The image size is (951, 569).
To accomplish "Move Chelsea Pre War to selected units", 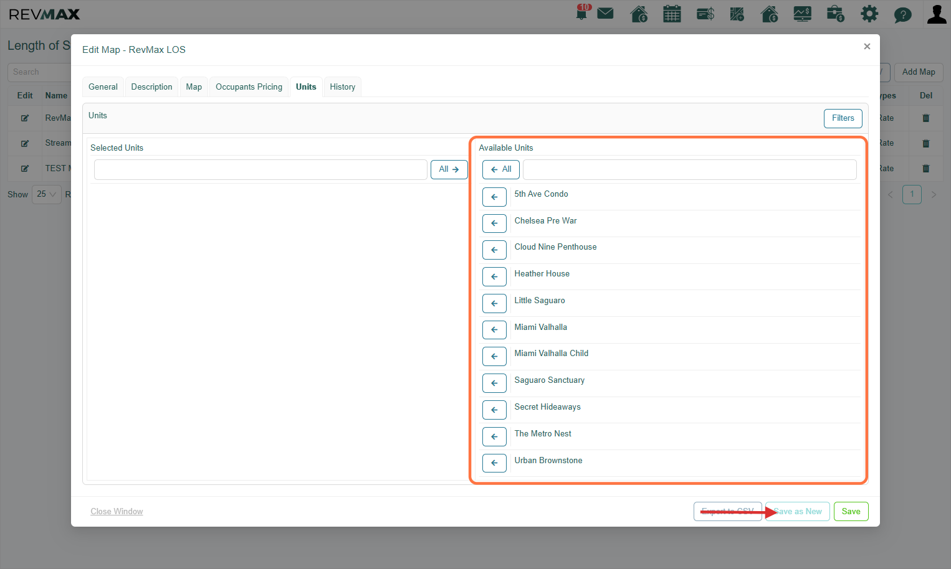I will coord(494,223).
